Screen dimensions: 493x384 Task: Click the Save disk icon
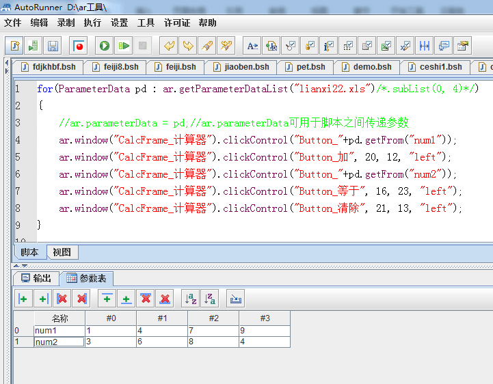click(x=52, y=46)
